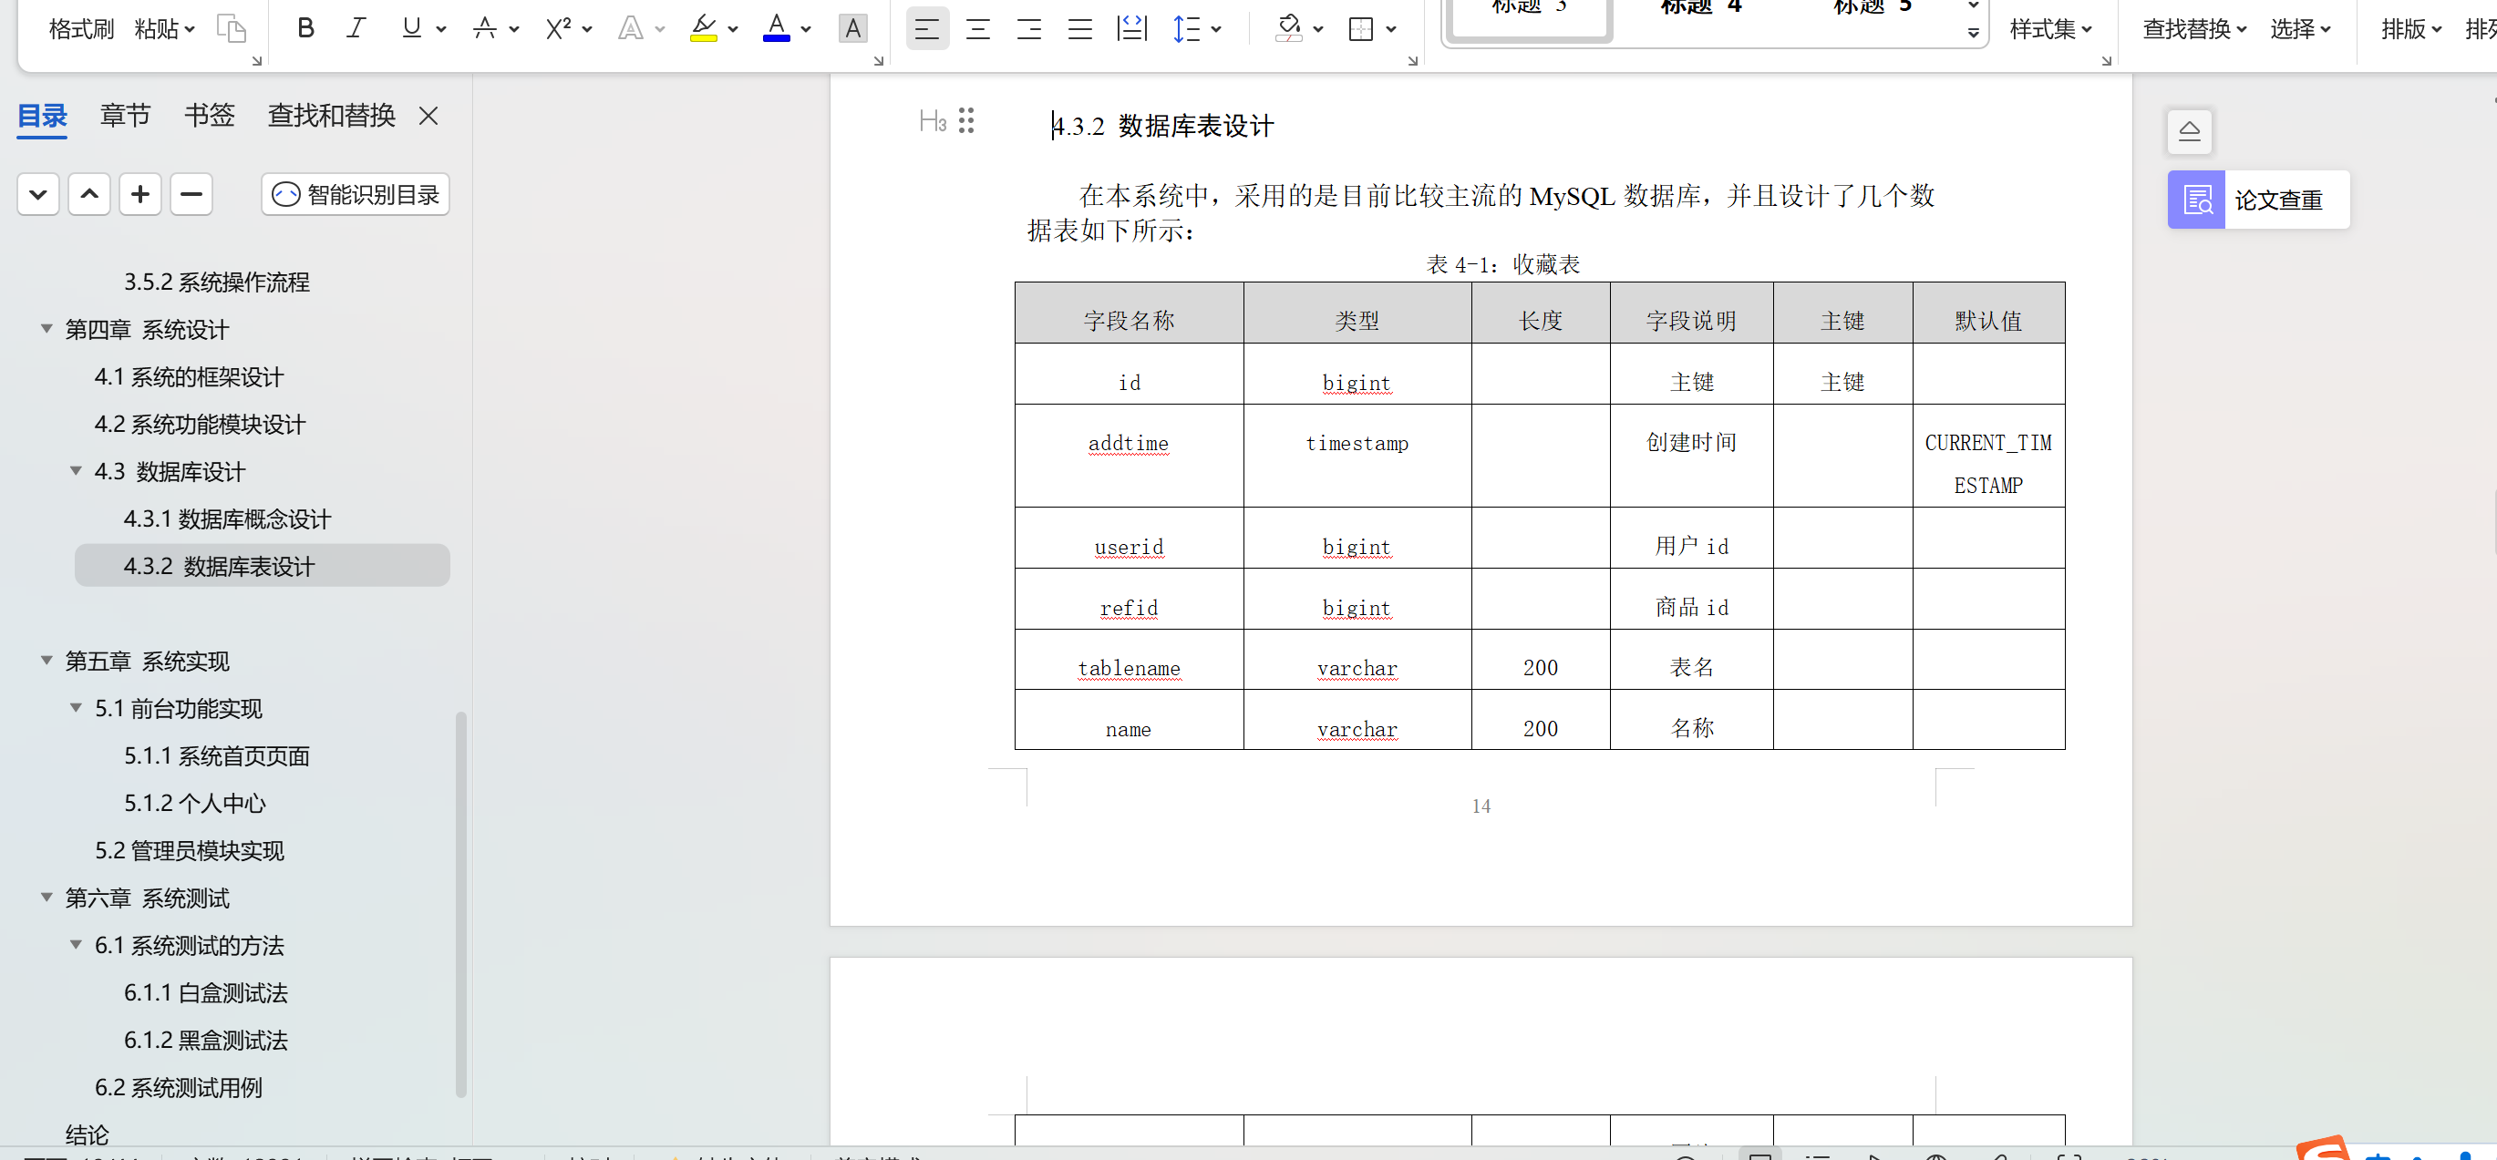Open the line spacing dropdown

click(x=1216, y=29)
